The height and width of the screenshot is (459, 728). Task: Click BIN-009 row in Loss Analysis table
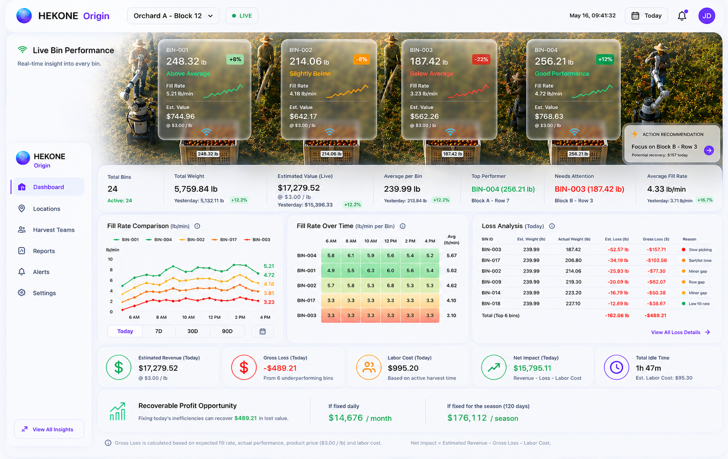point(597,282)
